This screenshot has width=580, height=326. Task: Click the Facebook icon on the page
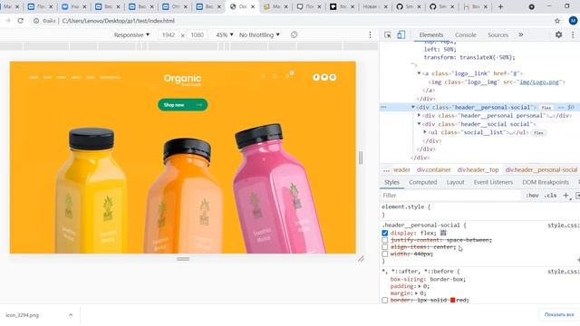[x=316, y=77]
